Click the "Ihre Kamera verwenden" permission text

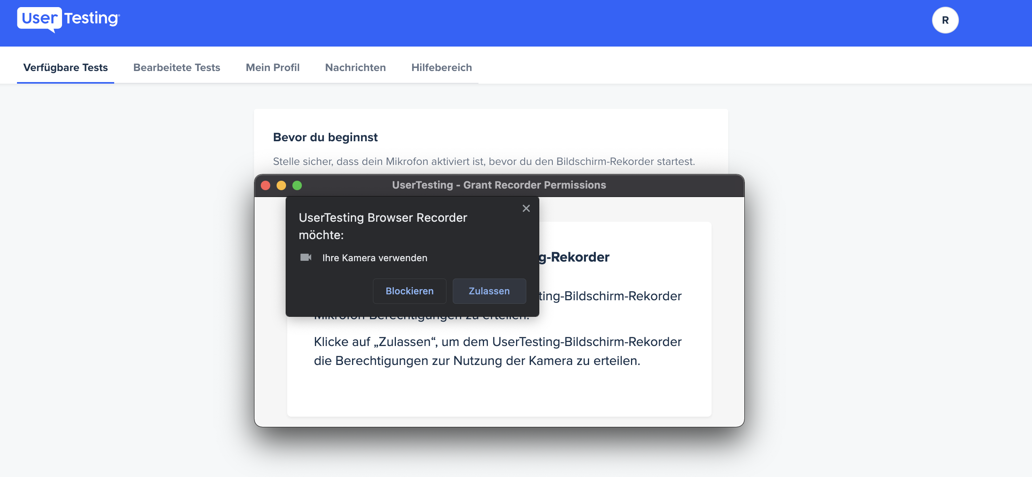(x=375, y=258)
